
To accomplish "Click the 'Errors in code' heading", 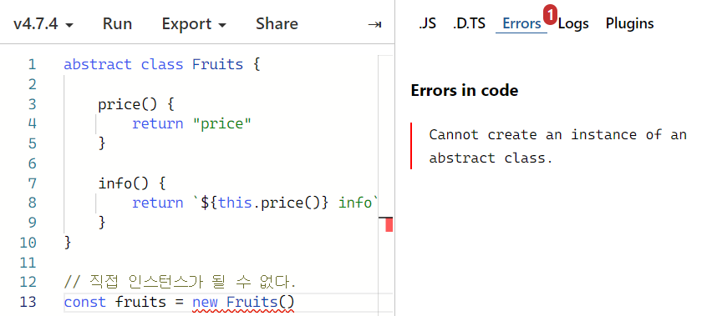I will pyautogui.click(x=464, y=91).
